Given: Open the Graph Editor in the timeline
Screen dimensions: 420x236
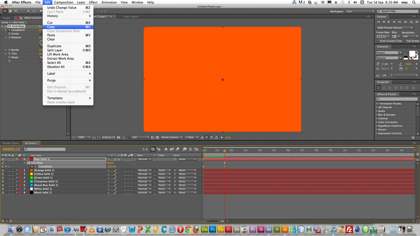Looking at the screenshot, I should (x=196, y=149).
